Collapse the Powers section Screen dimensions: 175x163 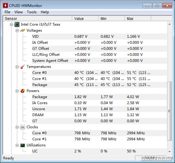(17, 91)
